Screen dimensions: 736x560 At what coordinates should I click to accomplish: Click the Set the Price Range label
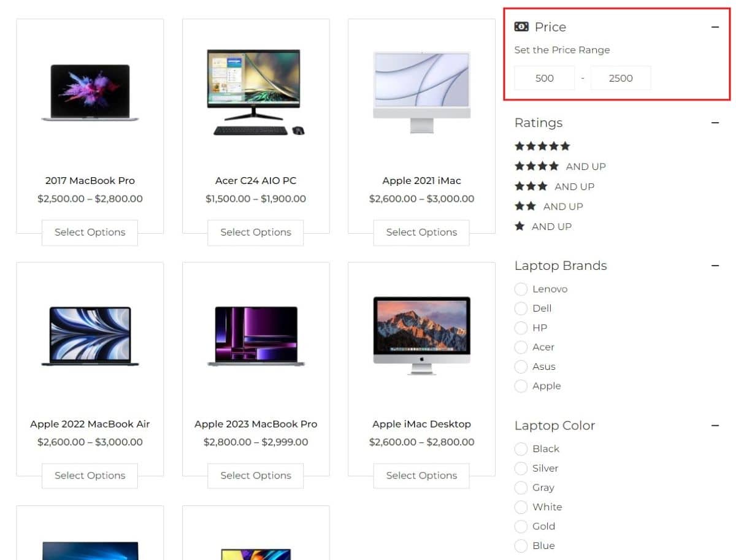[x=562, y=50]
